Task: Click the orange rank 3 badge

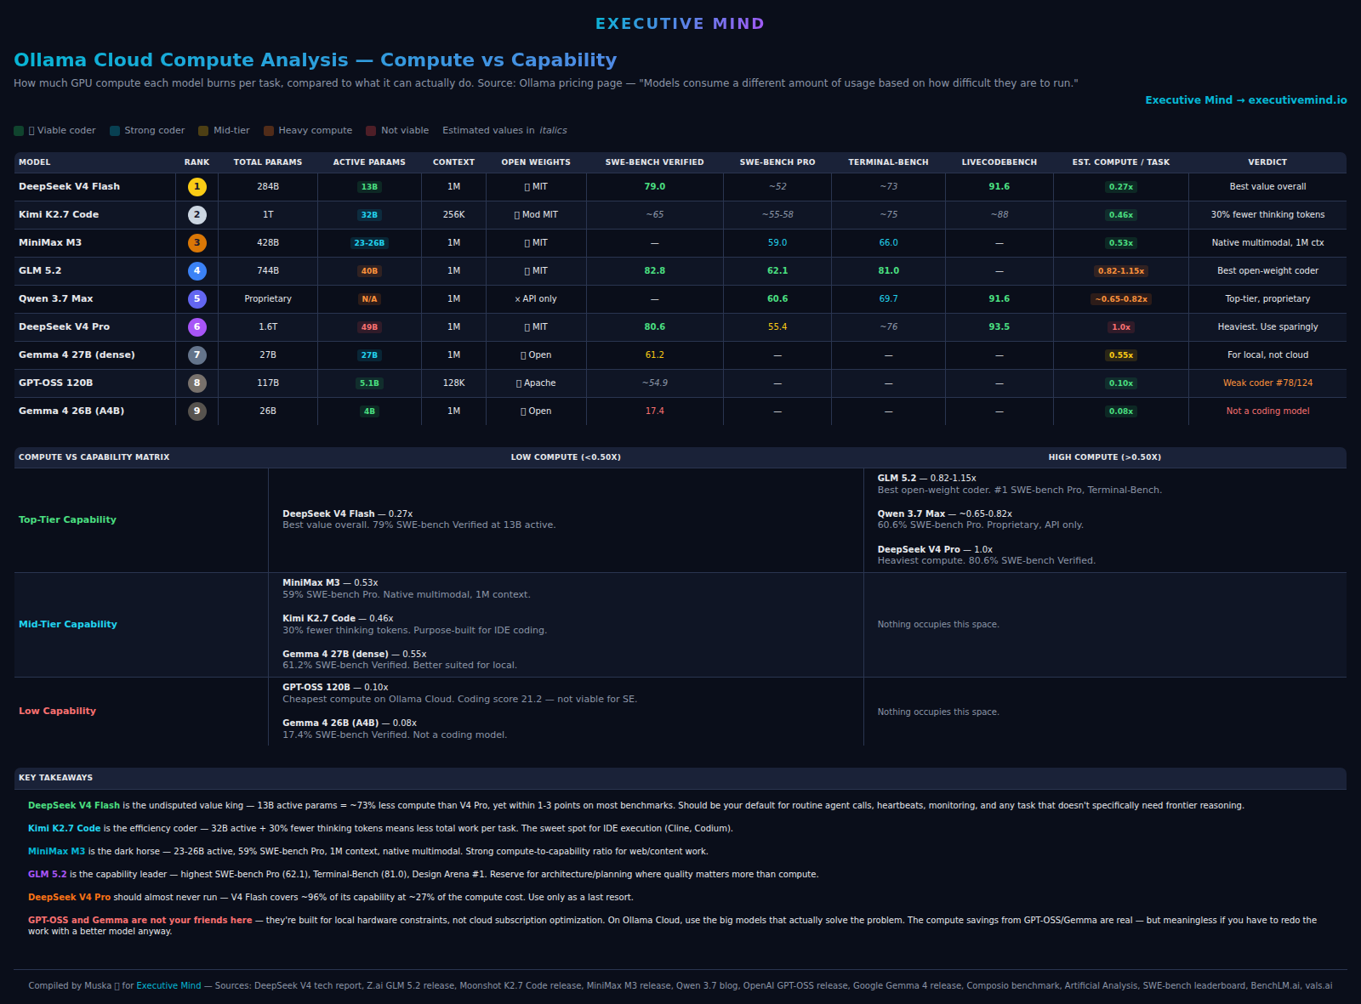Action: pyautogui.click(x=196, y=243)
